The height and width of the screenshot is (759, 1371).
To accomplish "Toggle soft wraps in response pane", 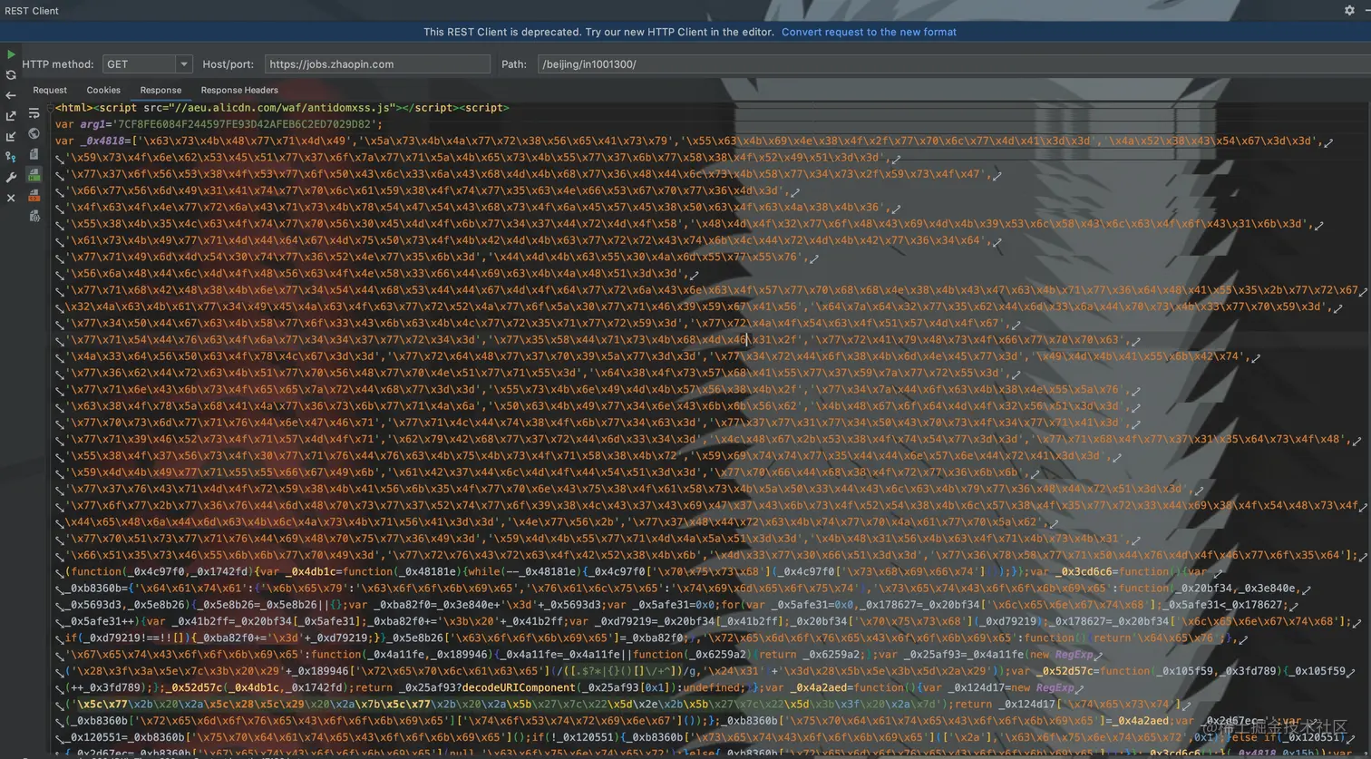I will (34, 113).
